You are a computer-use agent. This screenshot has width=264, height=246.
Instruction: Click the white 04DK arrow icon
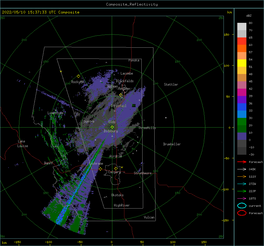click(x=242, y=169)
